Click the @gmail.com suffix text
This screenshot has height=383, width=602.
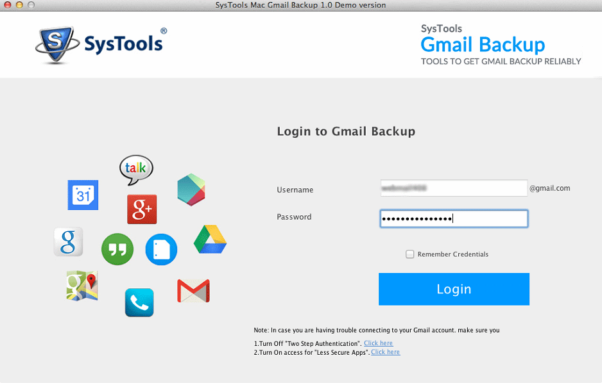550,188
